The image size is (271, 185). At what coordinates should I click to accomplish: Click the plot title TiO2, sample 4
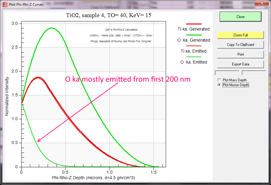click(108, 15)
